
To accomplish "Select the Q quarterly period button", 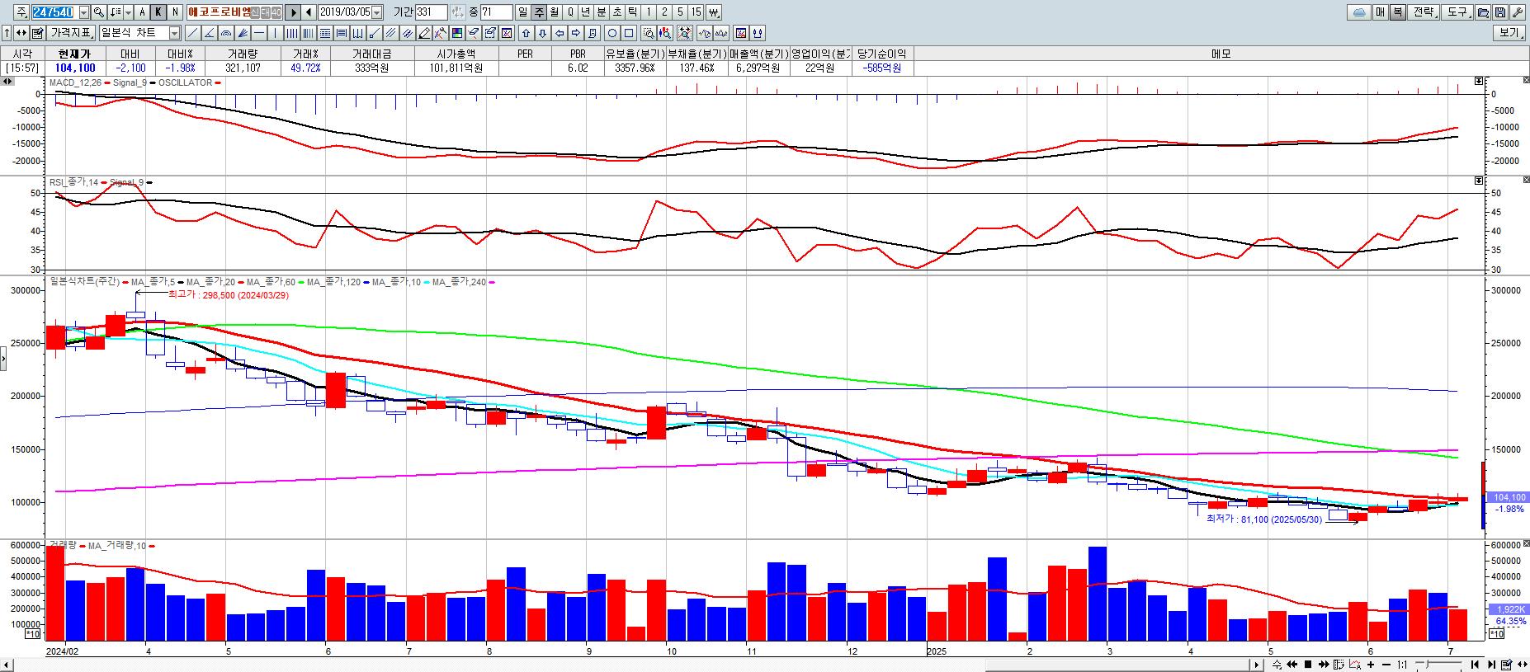I will point(569,12).
